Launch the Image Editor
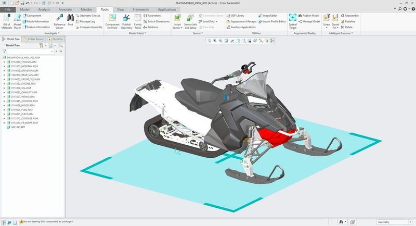416x226 pixels. pos(268,16)
